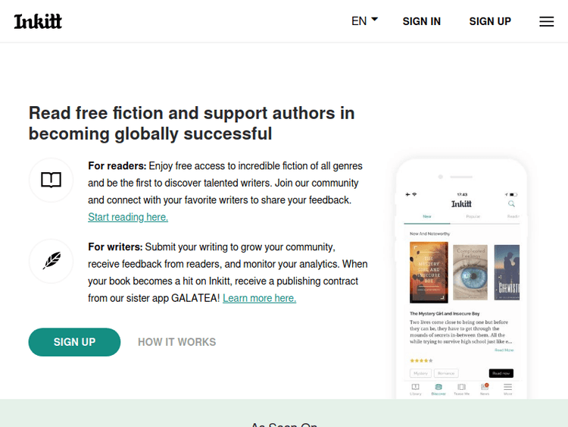This screenshot has height=427, width=568.
Task: Select SIGN UP in the top navigation
Action: tap(490, 21)
